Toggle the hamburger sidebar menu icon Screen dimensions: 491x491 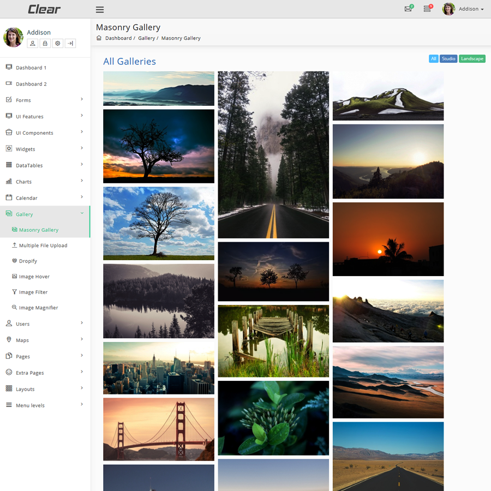point(100,10)
